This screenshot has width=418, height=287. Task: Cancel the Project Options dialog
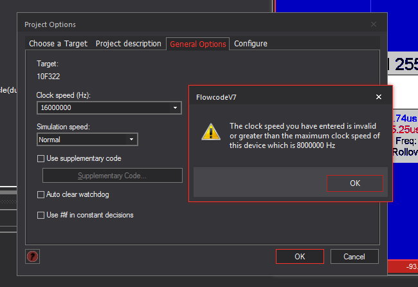click(x=354, y=257)
